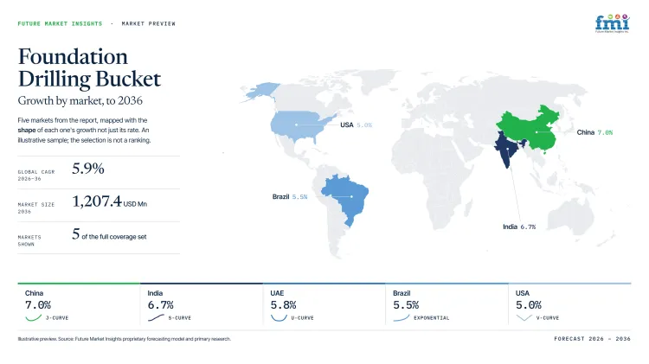Click the fmi logo in the corner

612,23
